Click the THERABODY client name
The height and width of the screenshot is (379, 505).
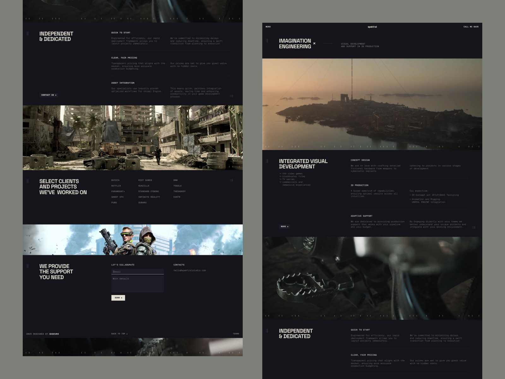[179, 191]
